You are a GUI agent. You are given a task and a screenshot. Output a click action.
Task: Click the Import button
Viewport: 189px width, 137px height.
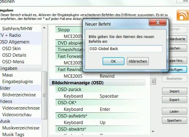pos(174,91)
